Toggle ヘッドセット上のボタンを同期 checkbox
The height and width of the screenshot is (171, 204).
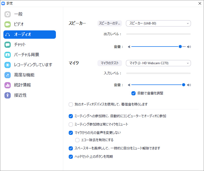(x=71, y=157)
